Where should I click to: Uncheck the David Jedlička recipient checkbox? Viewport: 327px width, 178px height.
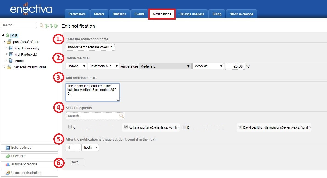coord(241,127)
